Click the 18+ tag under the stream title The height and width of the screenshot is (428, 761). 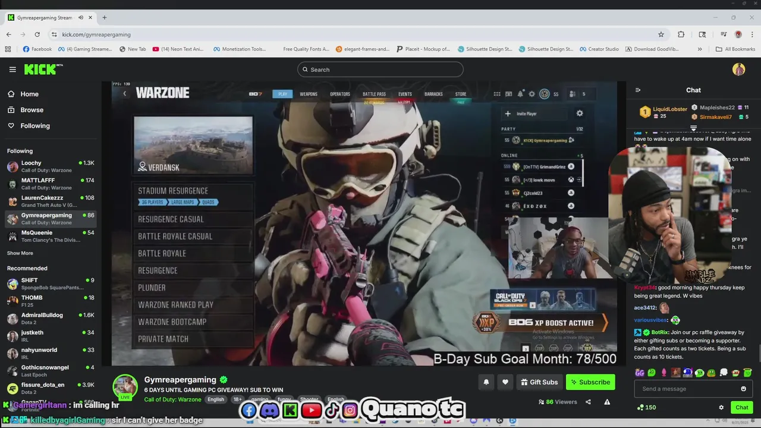click(x=238, y=399)
